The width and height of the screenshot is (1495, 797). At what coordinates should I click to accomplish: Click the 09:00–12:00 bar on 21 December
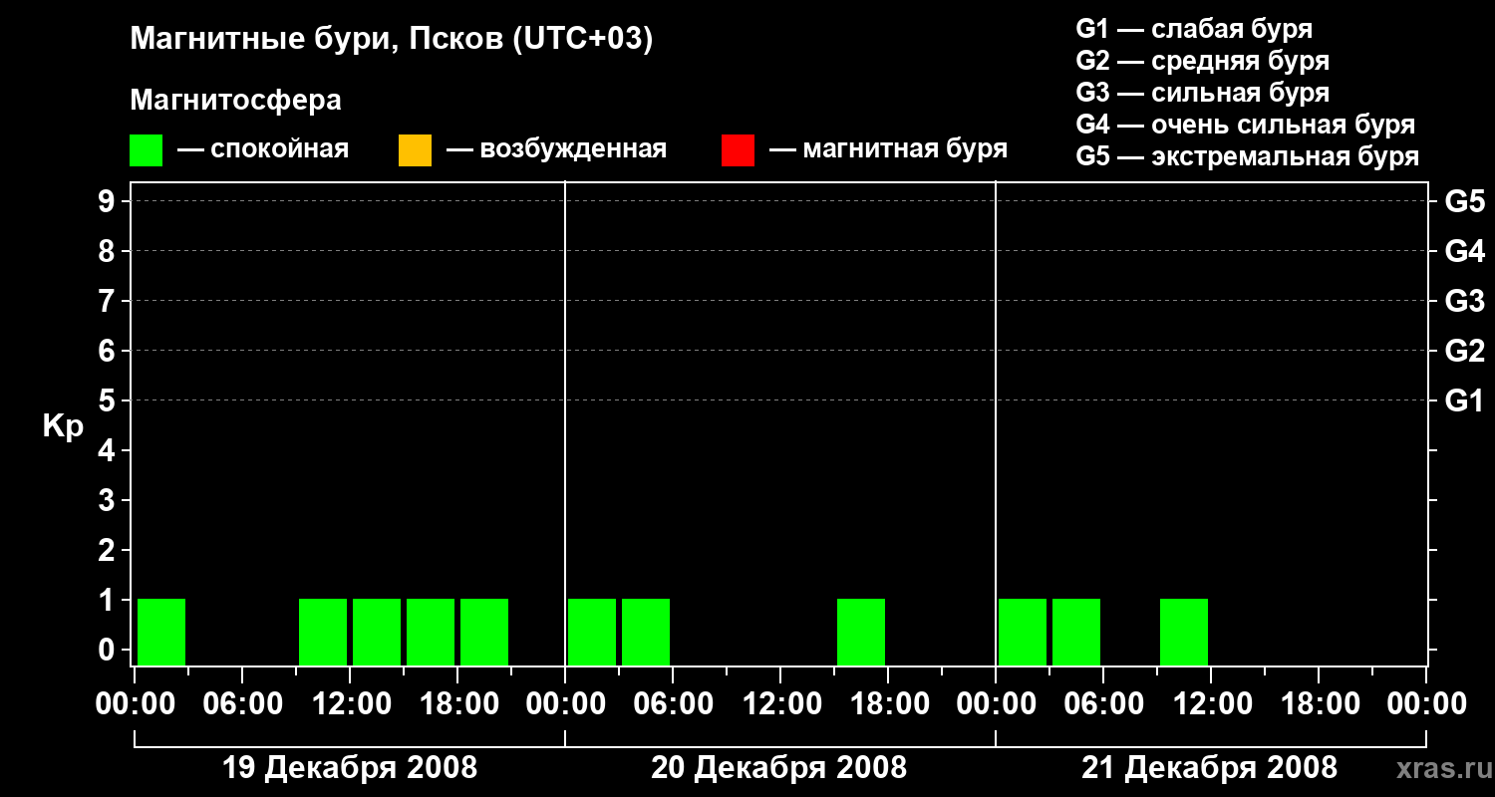[1184, 632]
